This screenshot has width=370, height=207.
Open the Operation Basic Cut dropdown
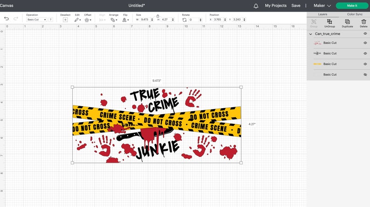click(36, 19)
